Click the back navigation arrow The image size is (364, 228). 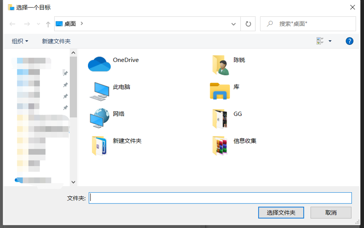pyautogui.click(x=13, y=24)
